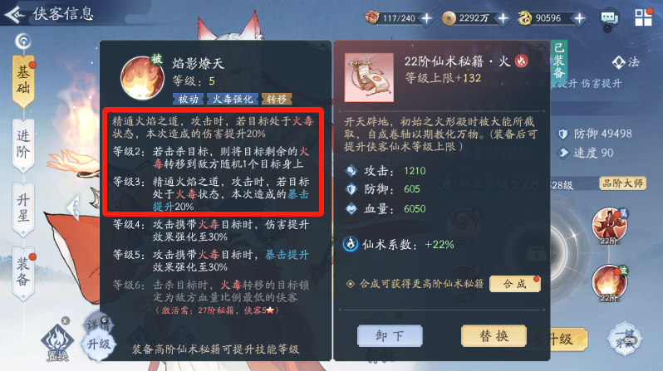Screen dimensions: 663x371
Task: Click the 焰影燎天 skill icon
Action: click(x=142, y=77)
